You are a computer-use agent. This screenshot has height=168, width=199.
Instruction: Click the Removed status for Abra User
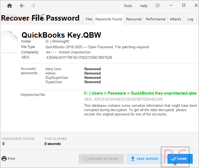pos(93,69)
